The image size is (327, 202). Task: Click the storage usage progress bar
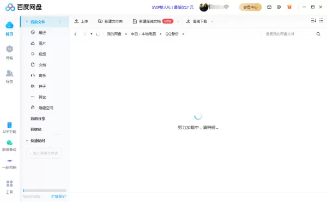pos(45,191)
